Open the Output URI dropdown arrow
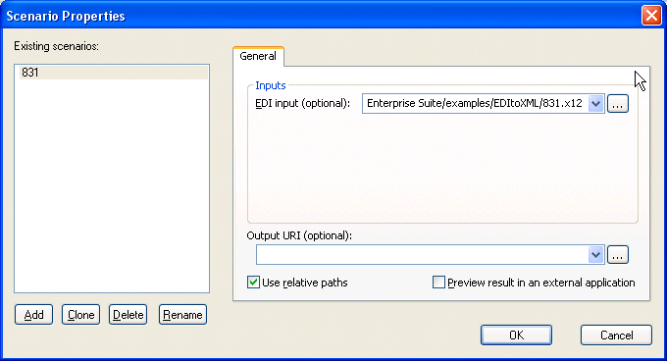Viewport: 667px width, 361px height. [596, 255]
